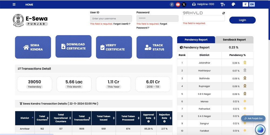270x135 pixels.
Task: Click the Login button
Action: point(242,20)
